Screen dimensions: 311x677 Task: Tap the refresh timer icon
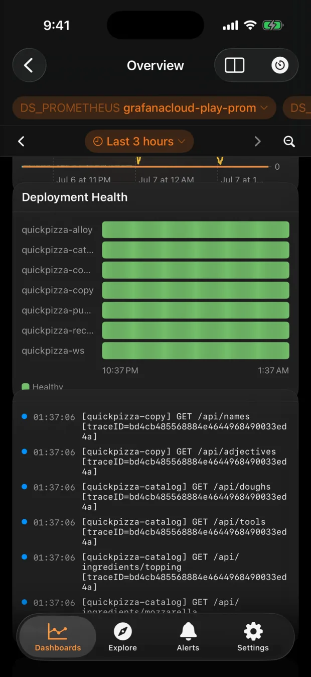[280, 65]
